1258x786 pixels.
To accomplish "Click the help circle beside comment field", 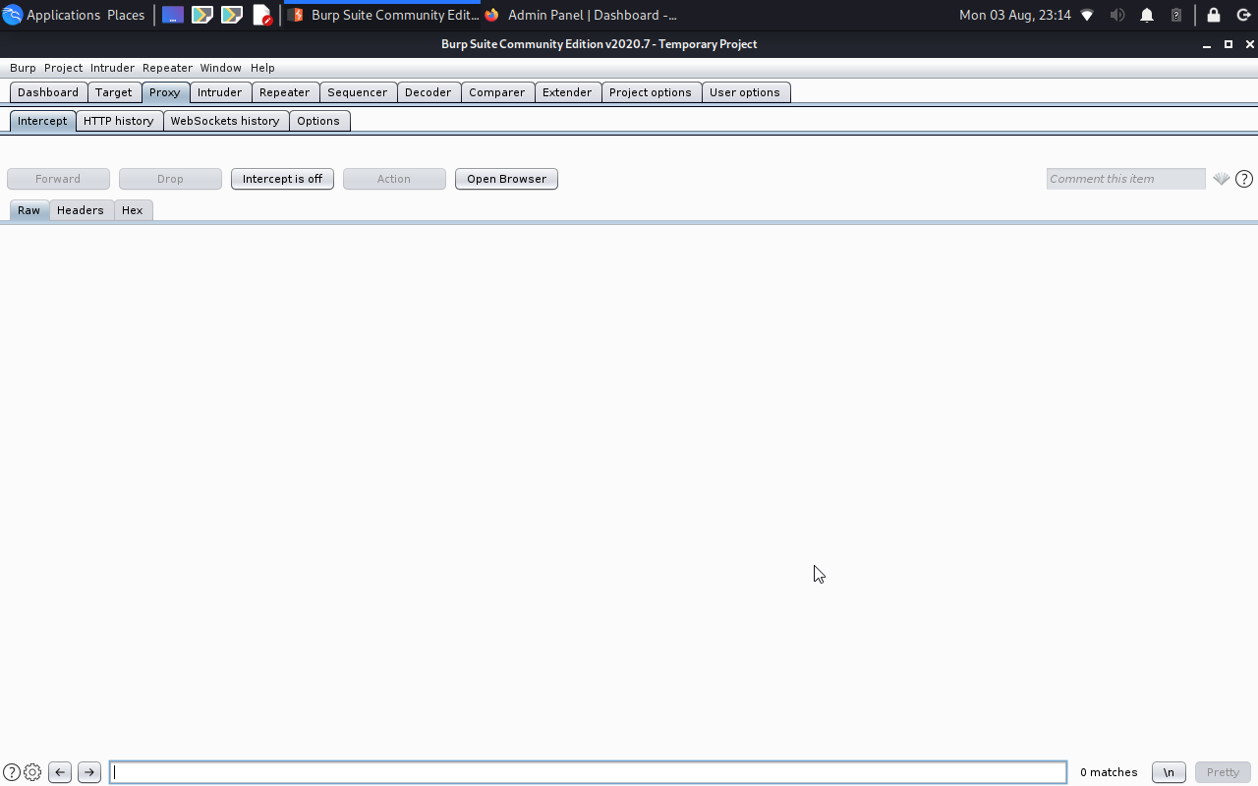I will pos(1244,179).
